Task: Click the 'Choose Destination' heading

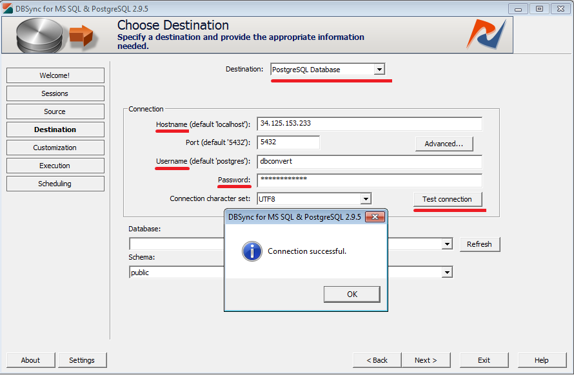Action: pyautogui.click(x=173, y=25)
